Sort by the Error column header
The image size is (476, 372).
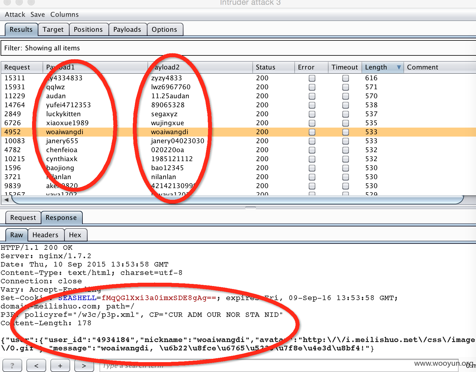coord(311,67)
